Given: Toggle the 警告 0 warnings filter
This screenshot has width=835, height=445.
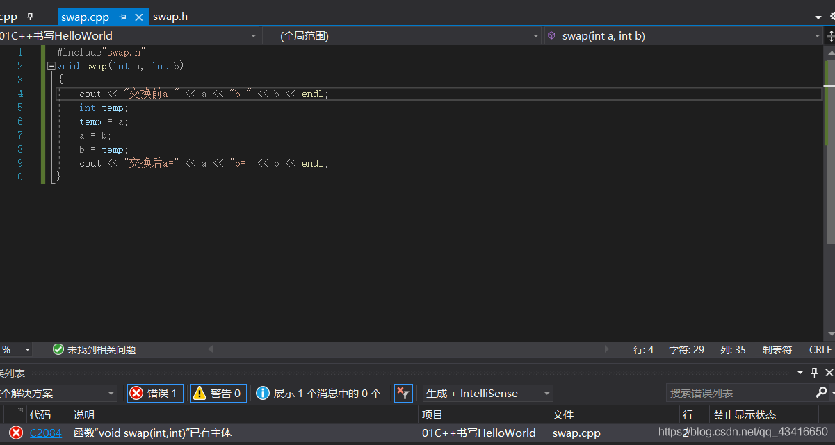Looking at the screenshot, I should [x=218, y=393].
